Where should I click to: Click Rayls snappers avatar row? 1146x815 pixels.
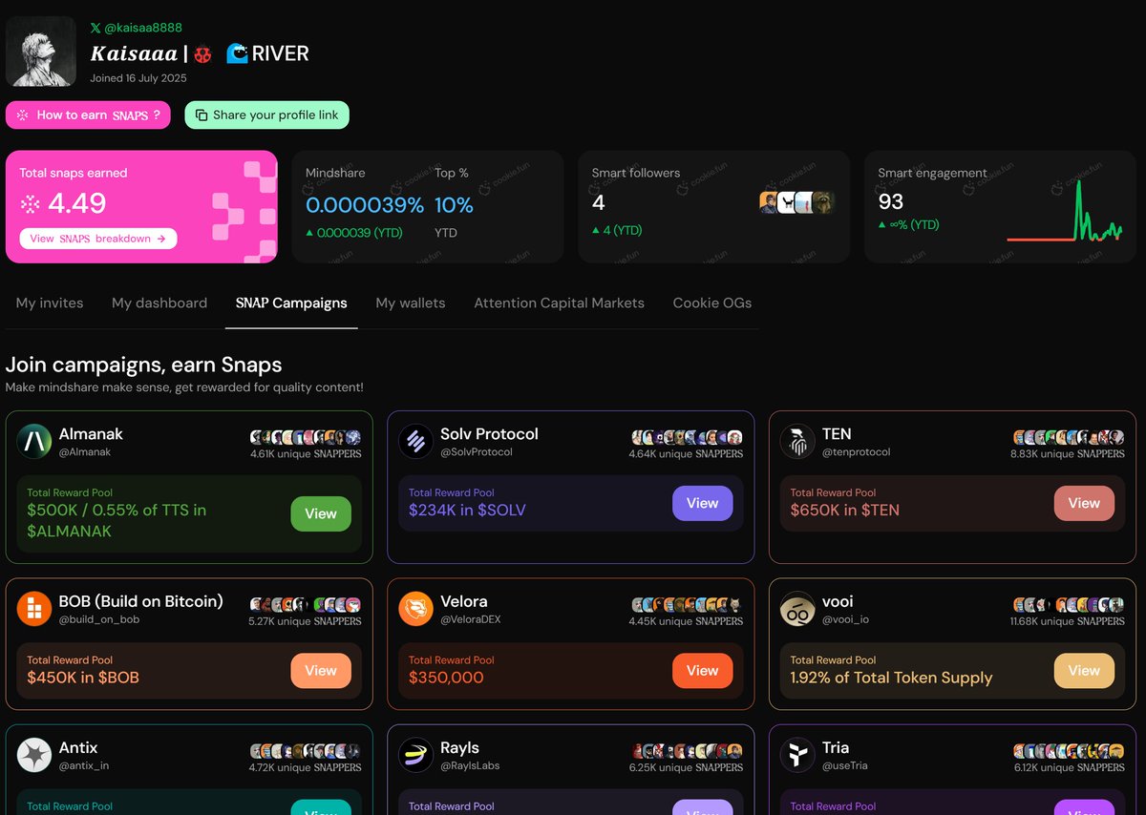pyautogui.click(x=688, y=751)
